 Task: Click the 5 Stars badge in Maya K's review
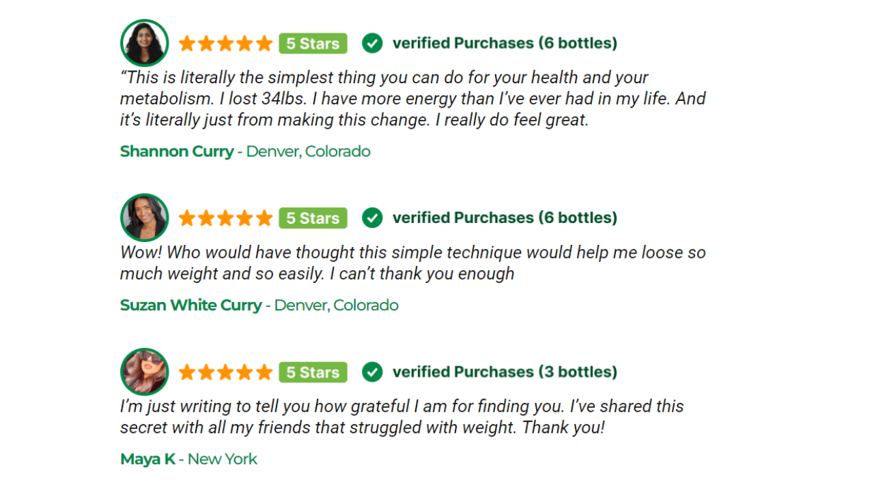tap(313, 372)
